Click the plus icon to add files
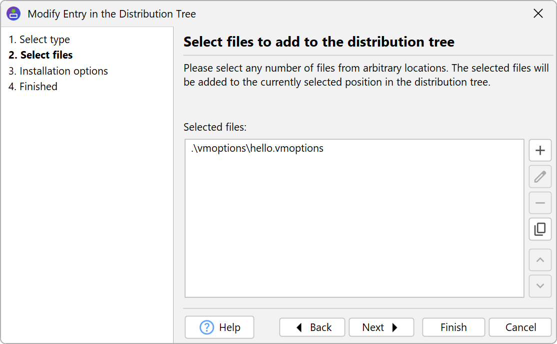Viewport: 557px width, 344px height. click(x=540, y=151)
